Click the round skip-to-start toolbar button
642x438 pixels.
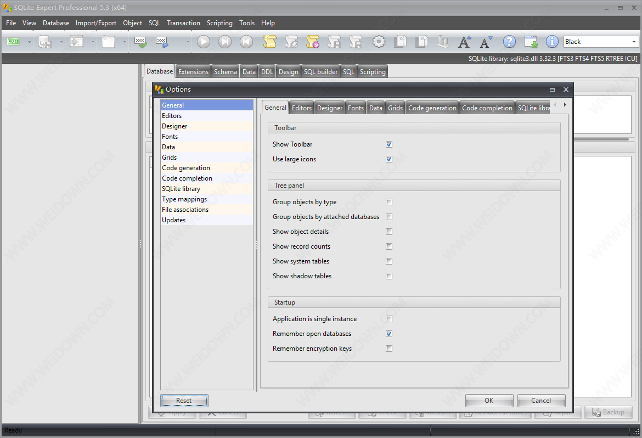tap(246, 41)
